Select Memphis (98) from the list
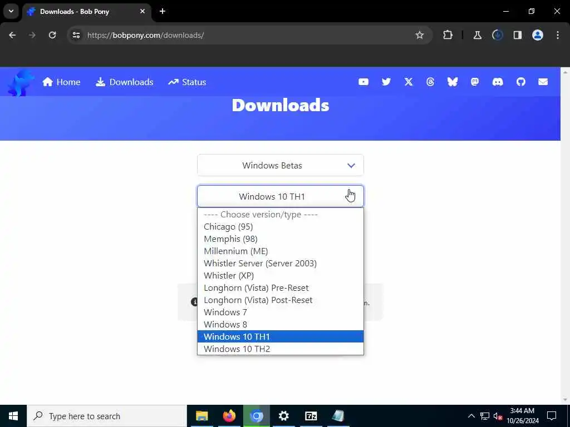 pyautogui.click(x=281, y=239)
